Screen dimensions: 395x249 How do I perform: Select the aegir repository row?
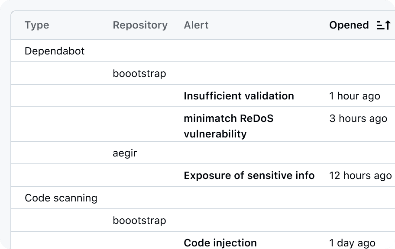[x=125, y=153]
